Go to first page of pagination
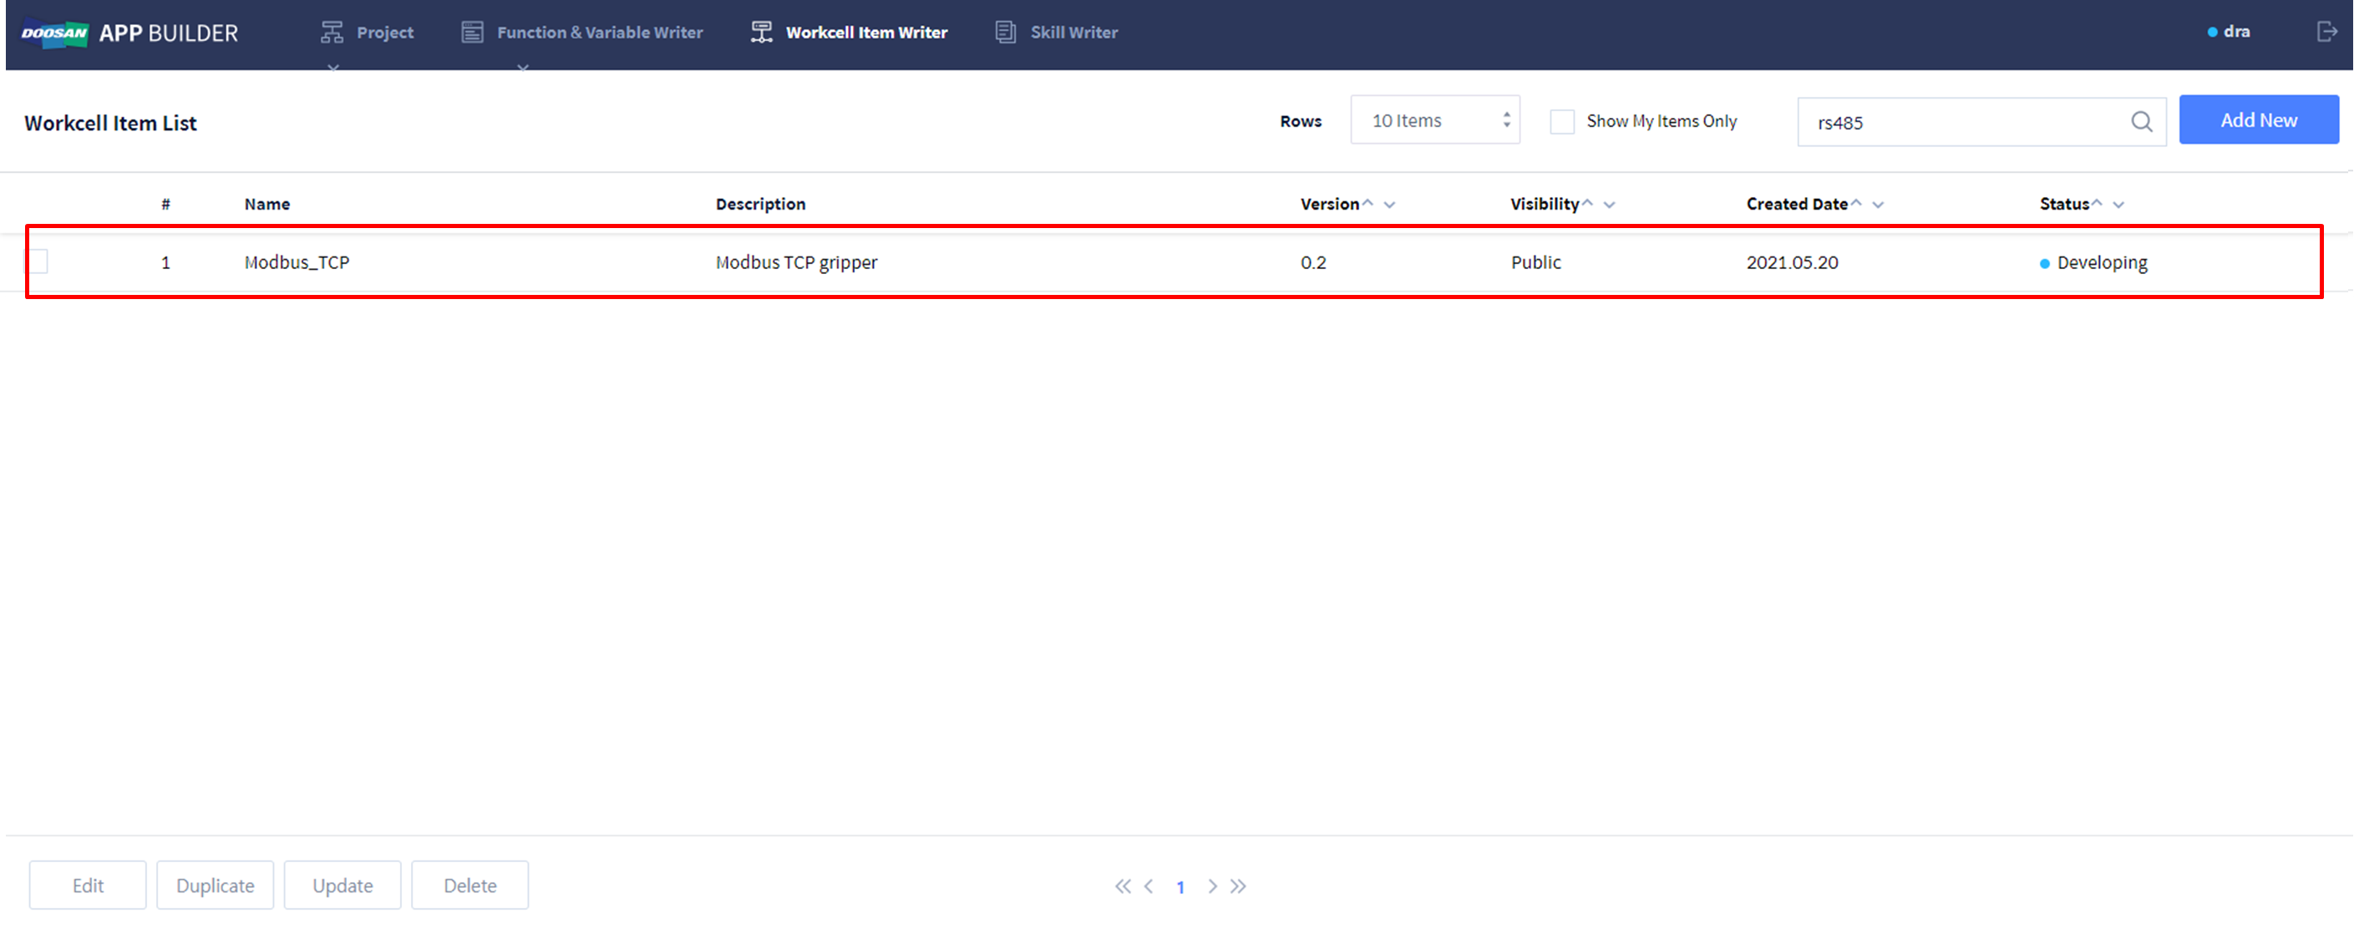The height and width of the screenshot is (939, 2354). (1122, 886)
